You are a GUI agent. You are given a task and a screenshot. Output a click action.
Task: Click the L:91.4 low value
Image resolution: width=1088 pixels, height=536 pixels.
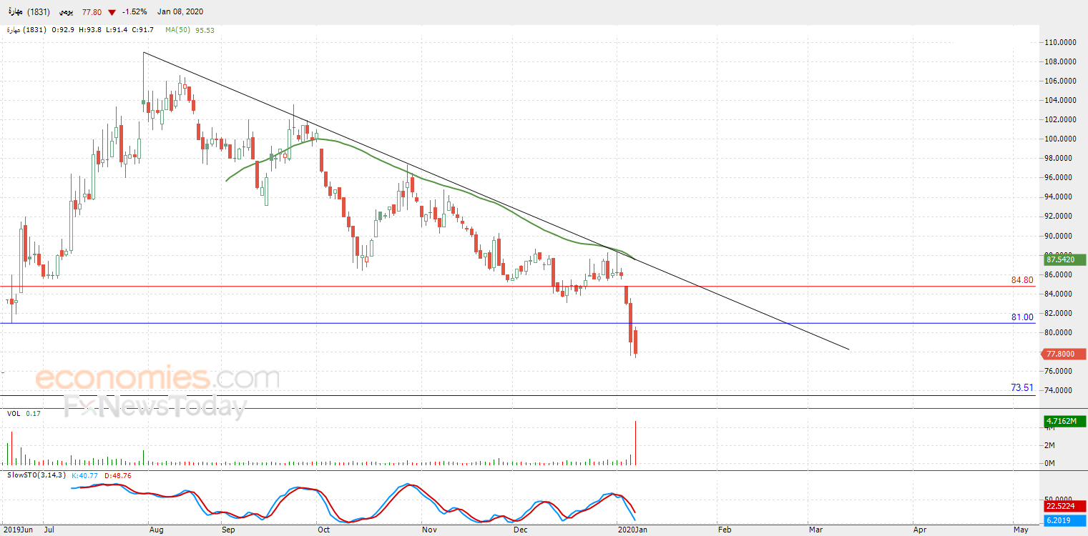[x=117, y=30]
